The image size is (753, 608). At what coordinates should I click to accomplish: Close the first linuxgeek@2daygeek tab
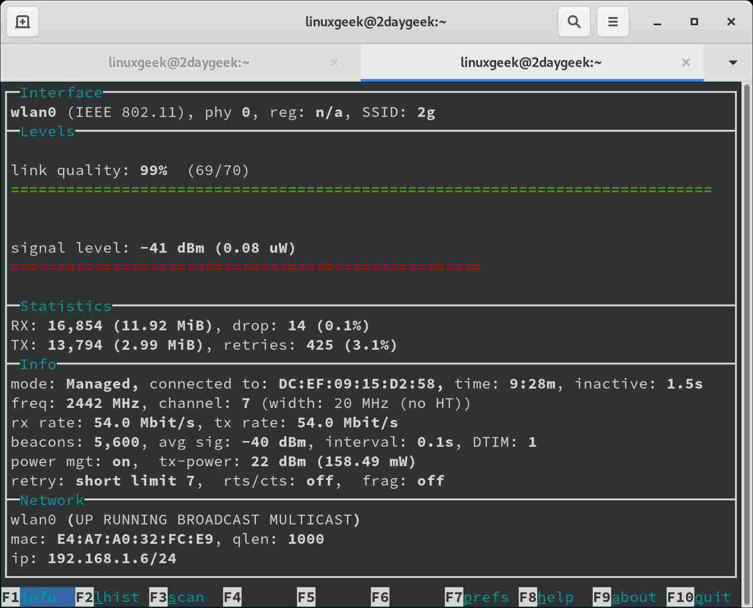click(334, 62)
